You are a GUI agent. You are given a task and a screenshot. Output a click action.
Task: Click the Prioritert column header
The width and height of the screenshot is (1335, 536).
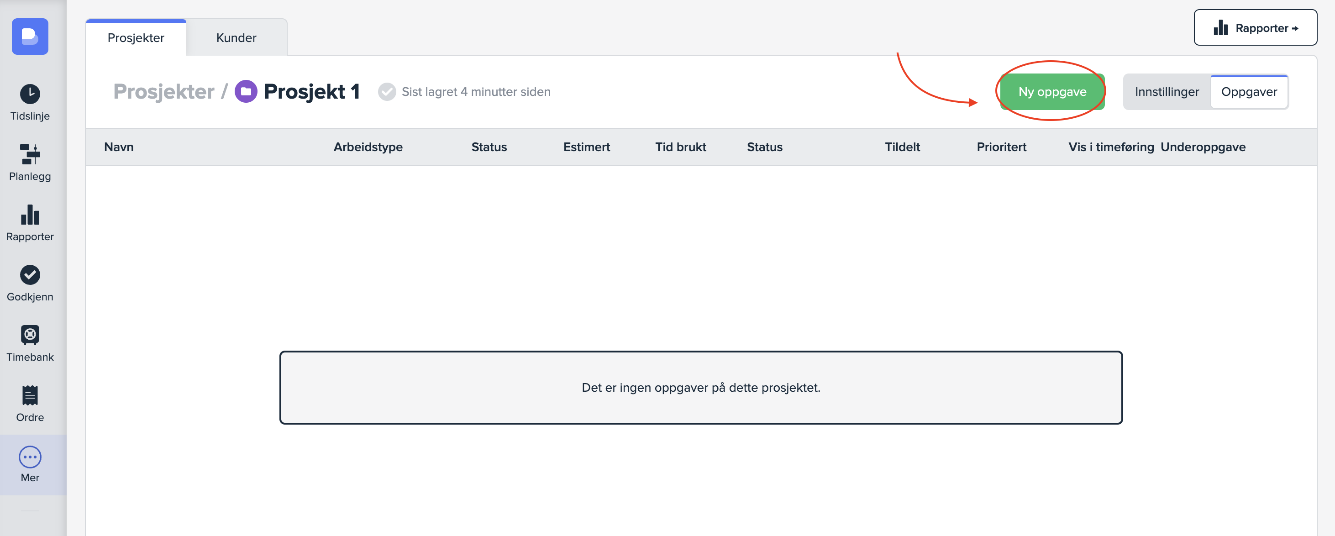1001,147
